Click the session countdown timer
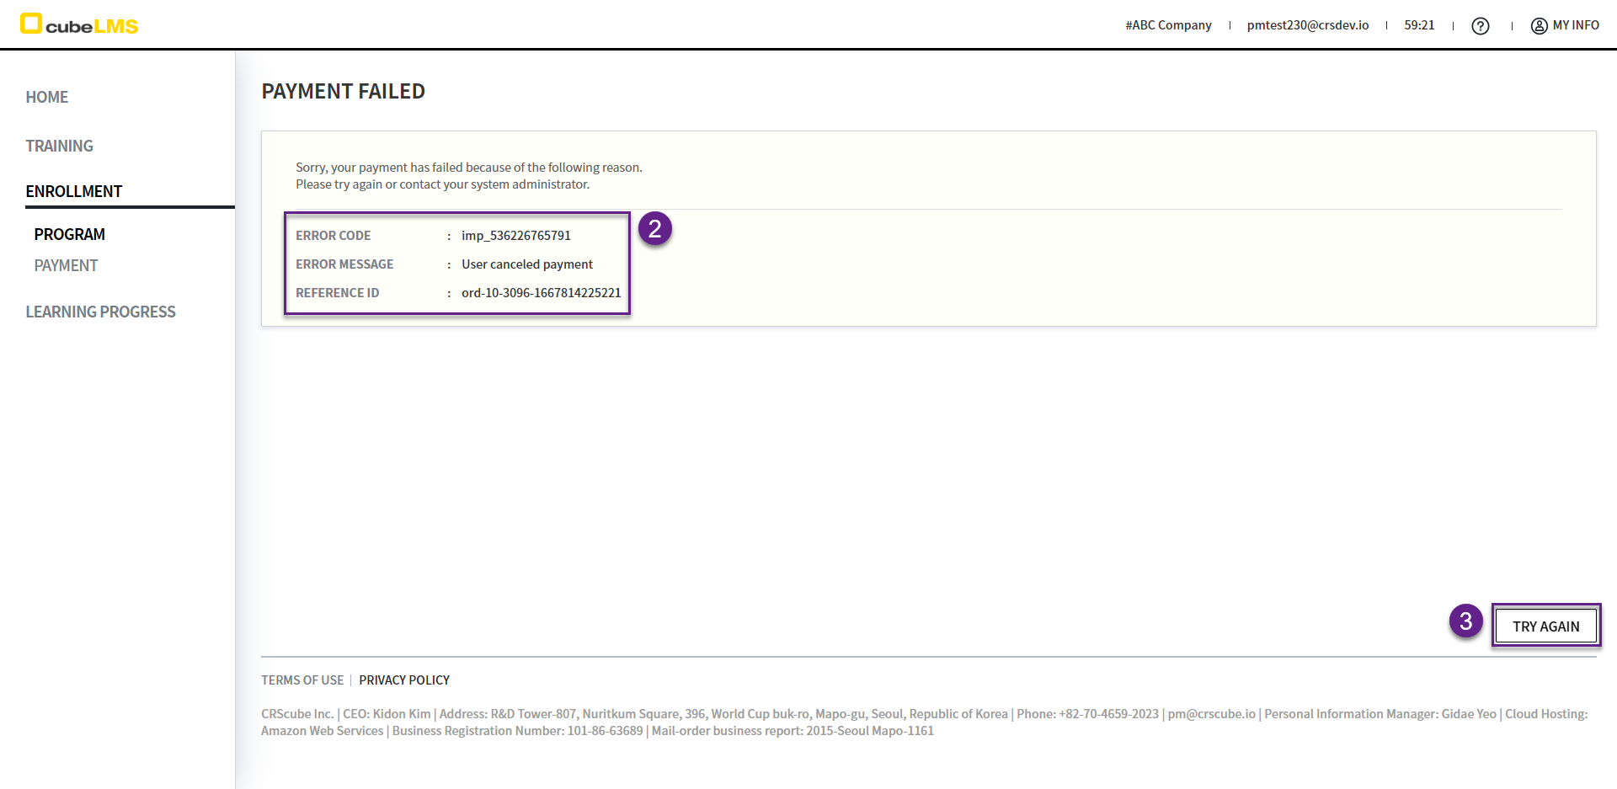1617x789 pixels. click(x=1419, y=25)
